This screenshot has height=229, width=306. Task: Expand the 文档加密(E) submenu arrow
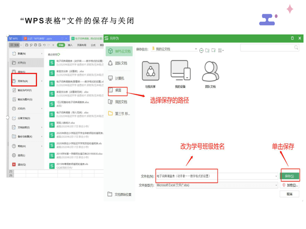[x=42, y=127]
